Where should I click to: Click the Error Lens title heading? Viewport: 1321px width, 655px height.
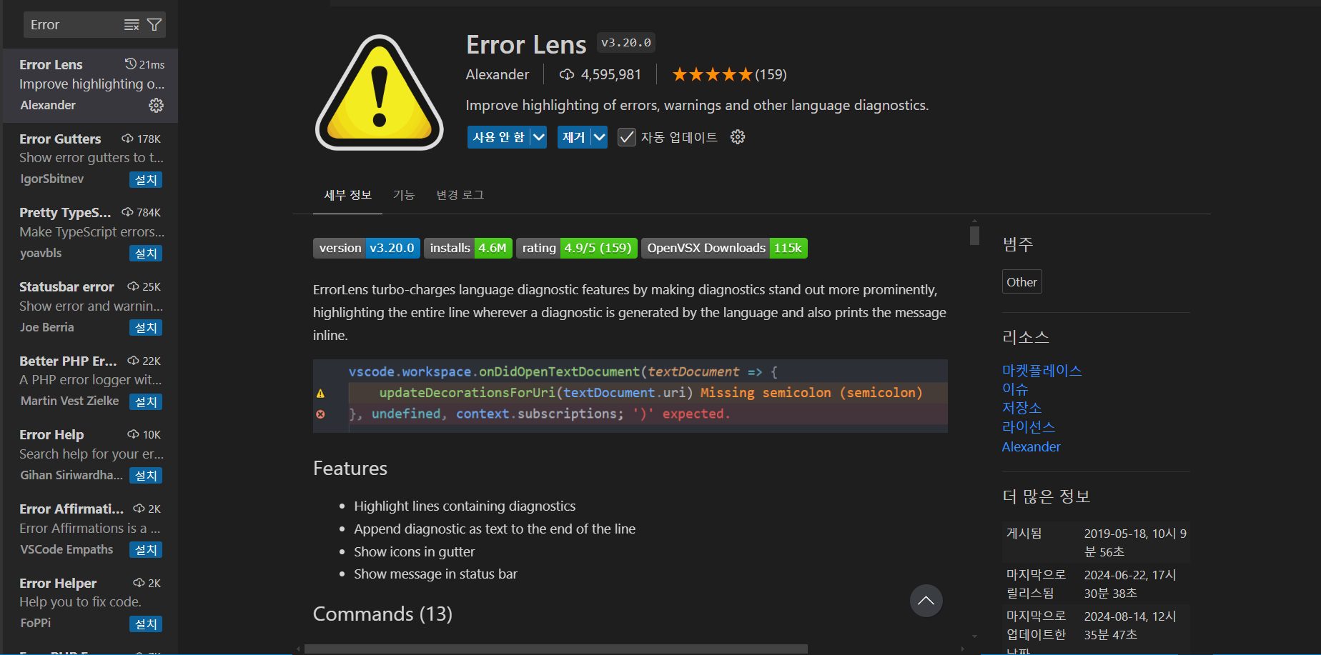point(526,45)
